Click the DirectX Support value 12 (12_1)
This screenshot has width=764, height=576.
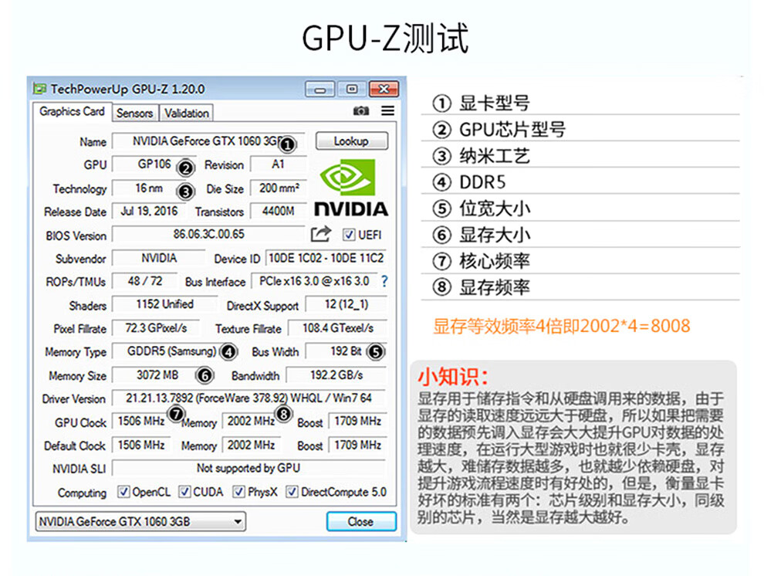(347, 304)
